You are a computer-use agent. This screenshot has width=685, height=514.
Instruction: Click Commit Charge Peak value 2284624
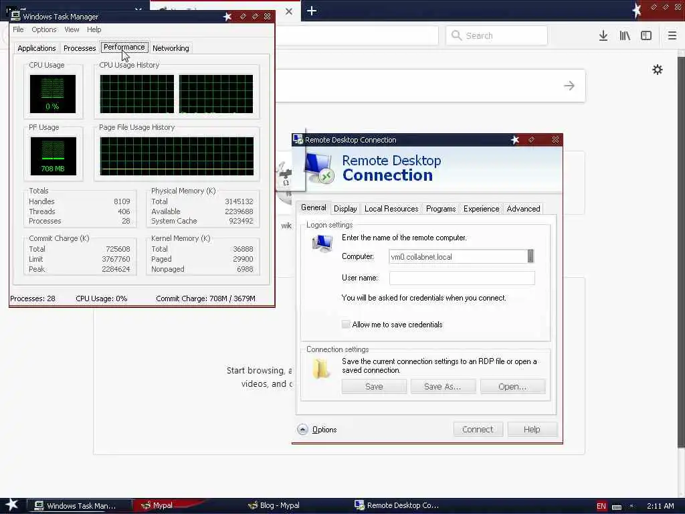click(116, 269)
